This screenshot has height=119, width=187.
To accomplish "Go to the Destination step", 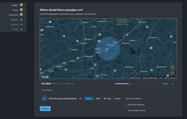I will (x=13, y=15).
